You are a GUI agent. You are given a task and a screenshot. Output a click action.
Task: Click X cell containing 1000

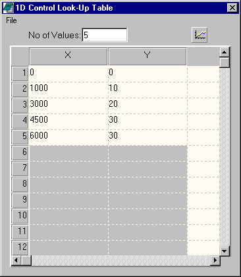(x=68, y=90)
